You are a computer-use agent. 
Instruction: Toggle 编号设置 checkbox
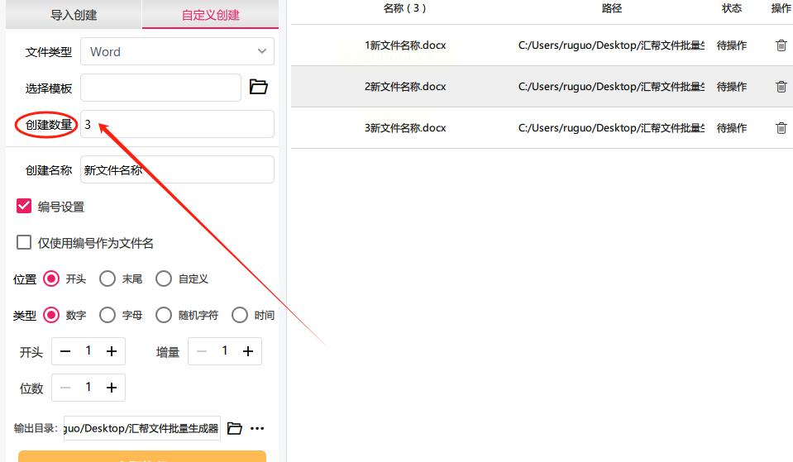[x=24, y=207]
